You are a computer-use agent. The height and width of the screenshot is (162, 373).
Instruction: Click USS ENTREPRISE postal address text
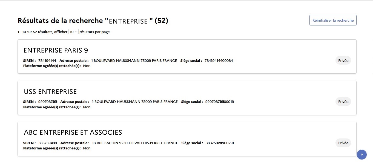135,102
